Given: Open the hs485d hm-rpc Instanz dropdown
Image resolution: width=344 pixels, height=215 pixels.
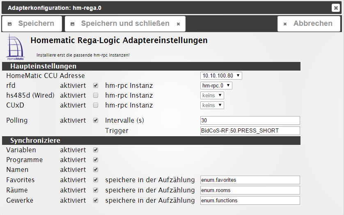Looking at the screenshot, I should [x=212, y=96].
